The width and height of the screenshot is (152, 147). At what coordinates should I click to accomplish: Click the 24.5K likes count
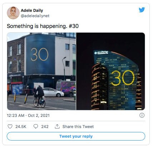pyautogui.click(x=21, y=127)
